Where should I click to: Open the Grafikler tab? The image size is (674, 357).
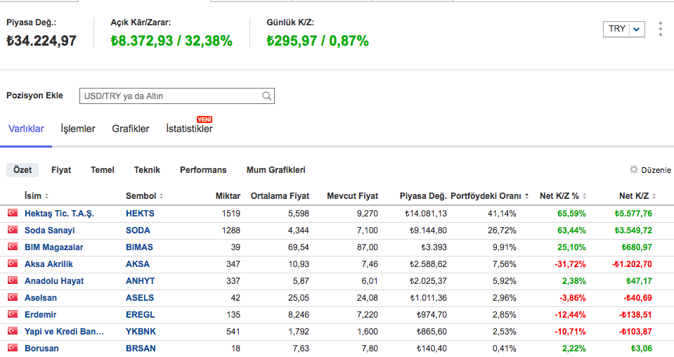130,129
